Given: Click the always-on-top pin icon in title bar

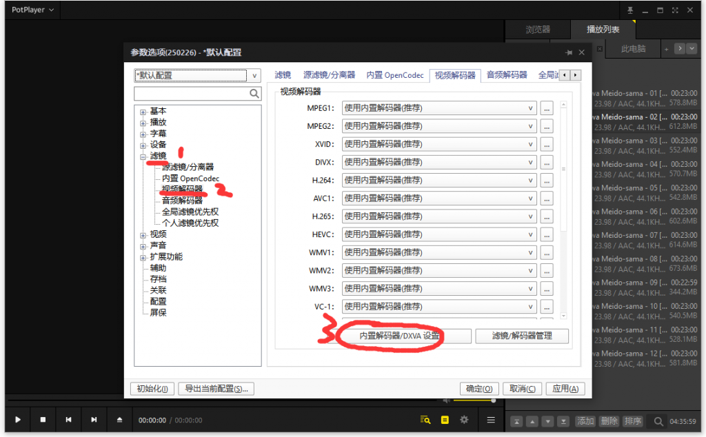Looking at the screenshot, I should pyautogui.click(x=629, y=10).
